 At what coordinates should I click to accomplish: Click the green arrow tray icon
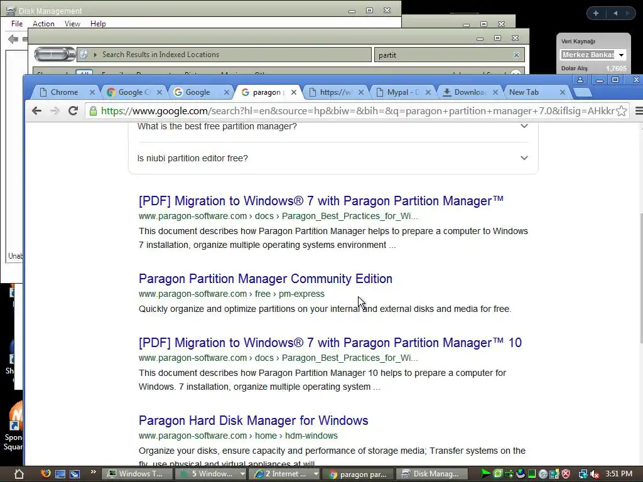click(485, 474)
